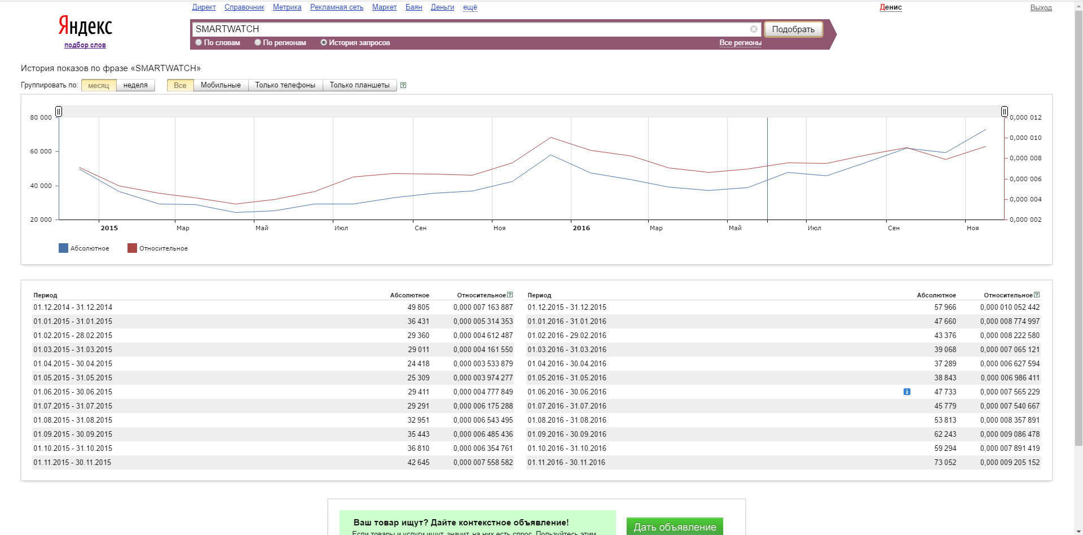Switch to the Все devices tab

coord(180,85)
